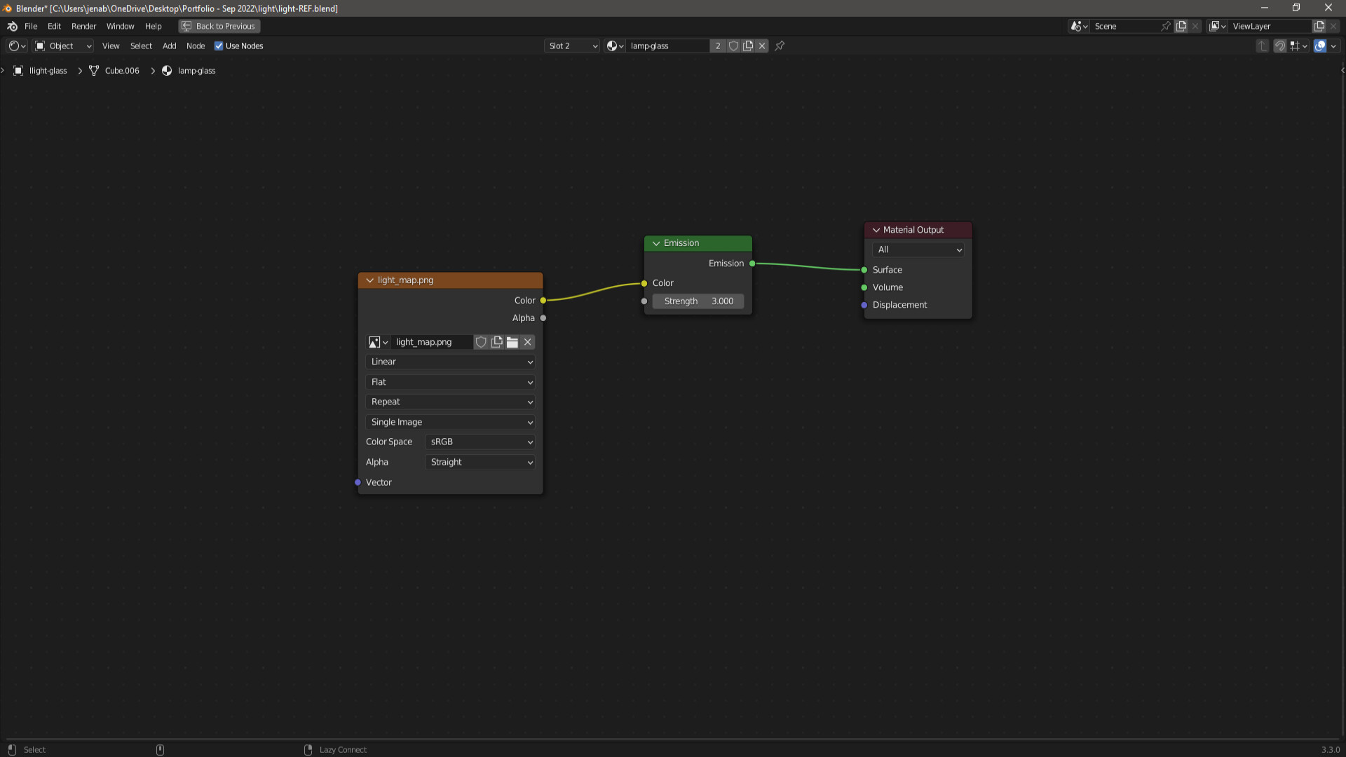Screen dimensions: 1346x757
Task: Toggle the overlays button in header
Action: [x=1320, y=46]
